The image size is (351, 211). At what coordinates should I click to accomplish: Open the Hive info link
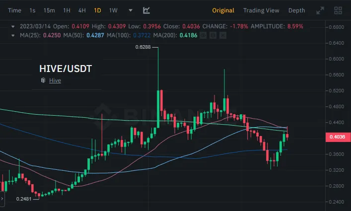pos(55,80)
